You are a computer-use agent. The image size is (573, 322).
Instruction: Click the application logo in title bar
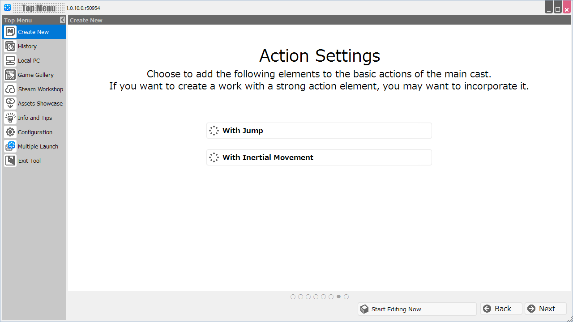click(x=7, y=8)
